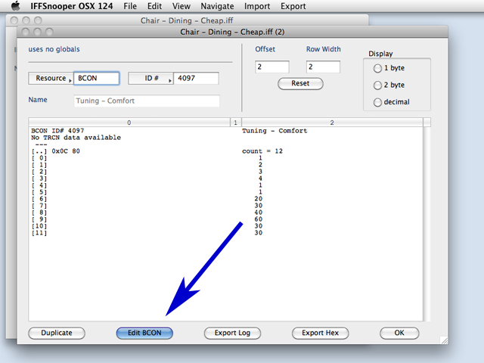The height and width of the screenshot is (363, 484).
Task: Click the red close window button
Action: point(26,33)
